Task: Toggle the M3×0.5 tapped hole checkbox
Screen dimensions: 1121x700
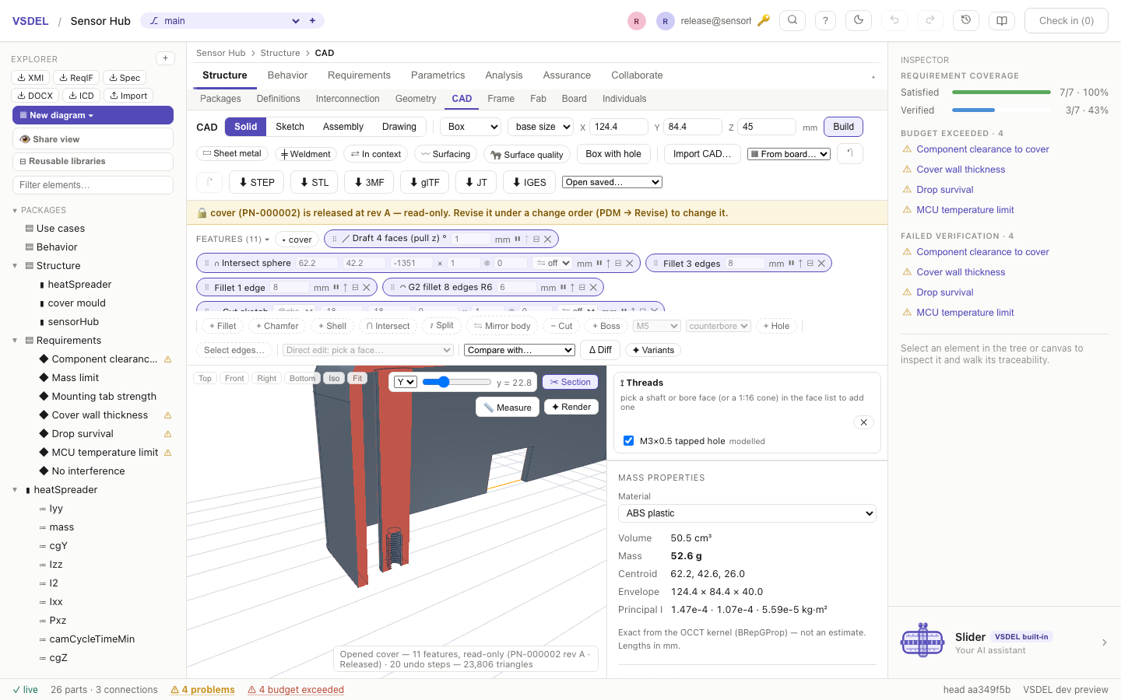Action: [628, 441]
